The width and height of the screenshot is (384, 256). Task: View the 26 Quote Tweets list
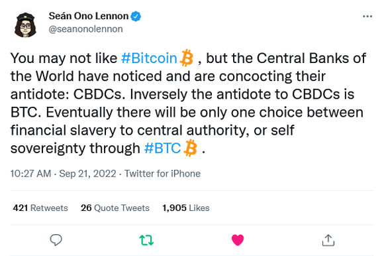(x=115, y=208)
